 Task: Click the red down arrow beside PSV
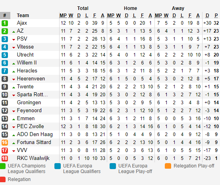tap(14, 40)
